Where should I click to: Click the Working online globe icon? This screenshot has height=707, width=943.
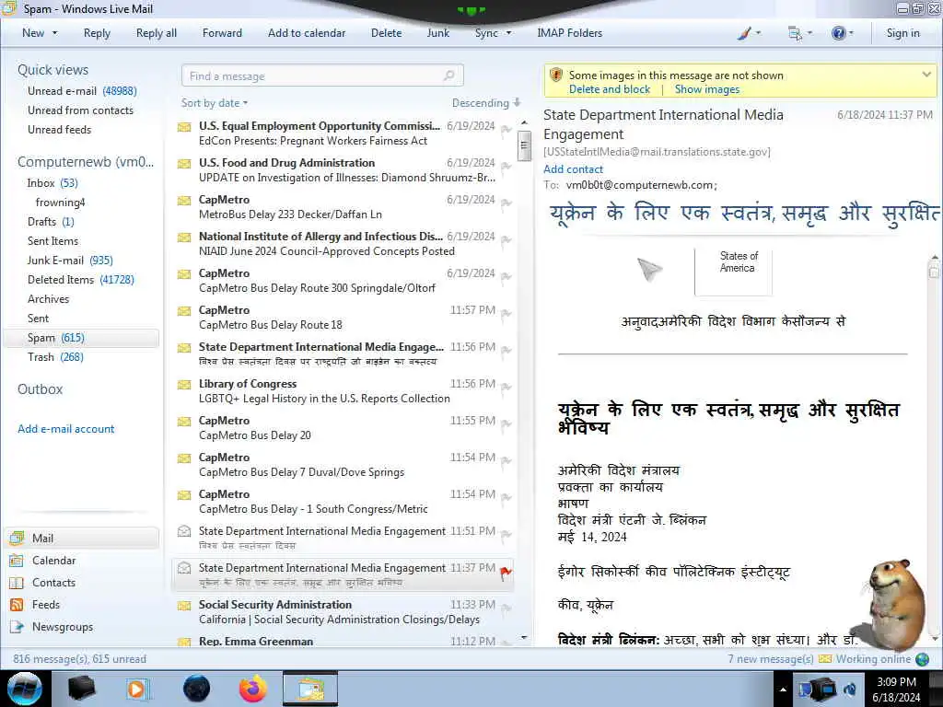[922, 659]
